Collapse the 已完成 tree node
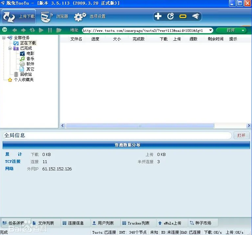This screenshot has height=235, width=252. click(10, 48)
